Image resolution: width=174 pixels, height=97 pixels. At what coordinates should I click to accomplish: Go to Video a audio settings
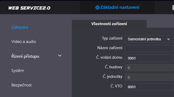tap(24, 42)
